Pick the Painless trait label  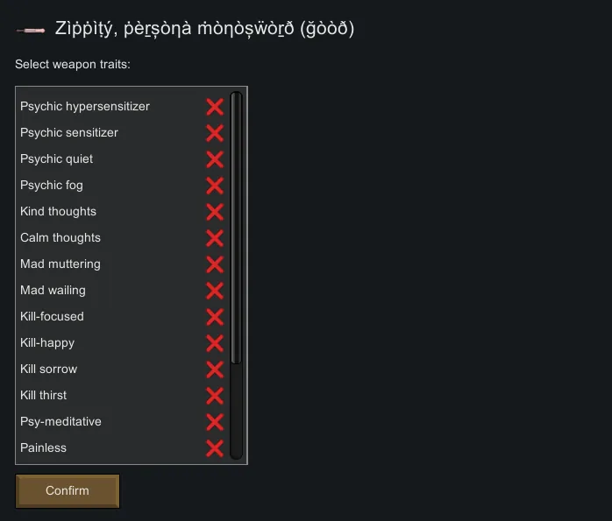coord(44,447)
